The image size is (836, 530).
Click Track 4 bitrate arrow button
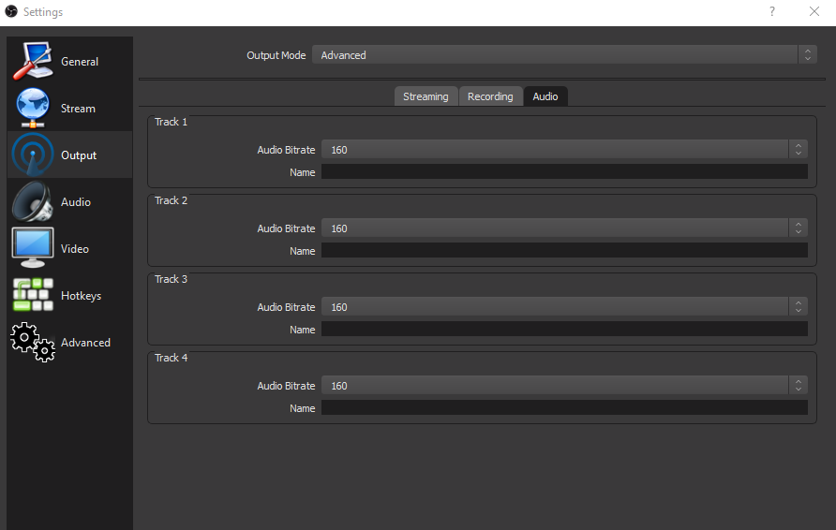click(799, 386)
